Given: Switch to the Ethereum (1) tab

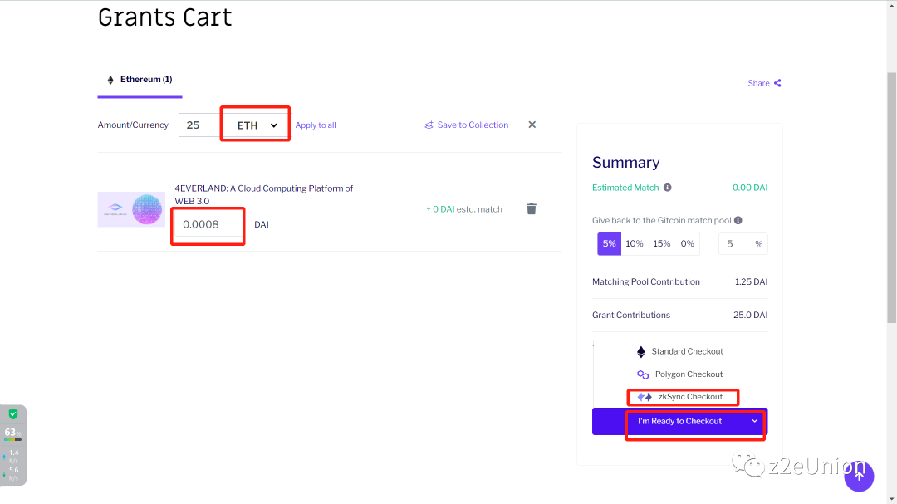Looking at the screenshot, I should 140,80.
